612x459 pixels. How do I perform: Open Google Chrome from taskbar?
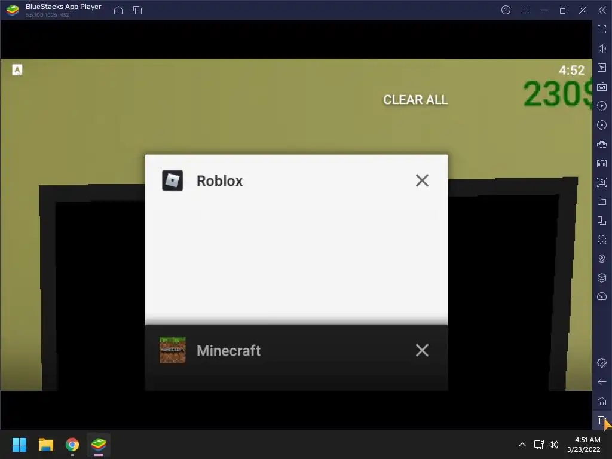point(72,445)
